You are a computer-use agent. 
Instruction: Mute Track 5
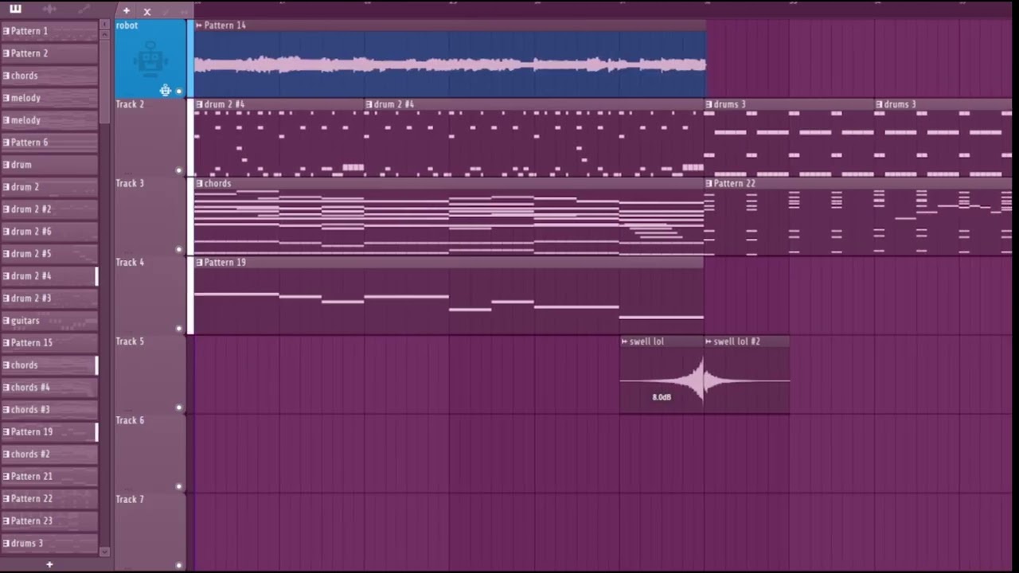coord(178,407)
